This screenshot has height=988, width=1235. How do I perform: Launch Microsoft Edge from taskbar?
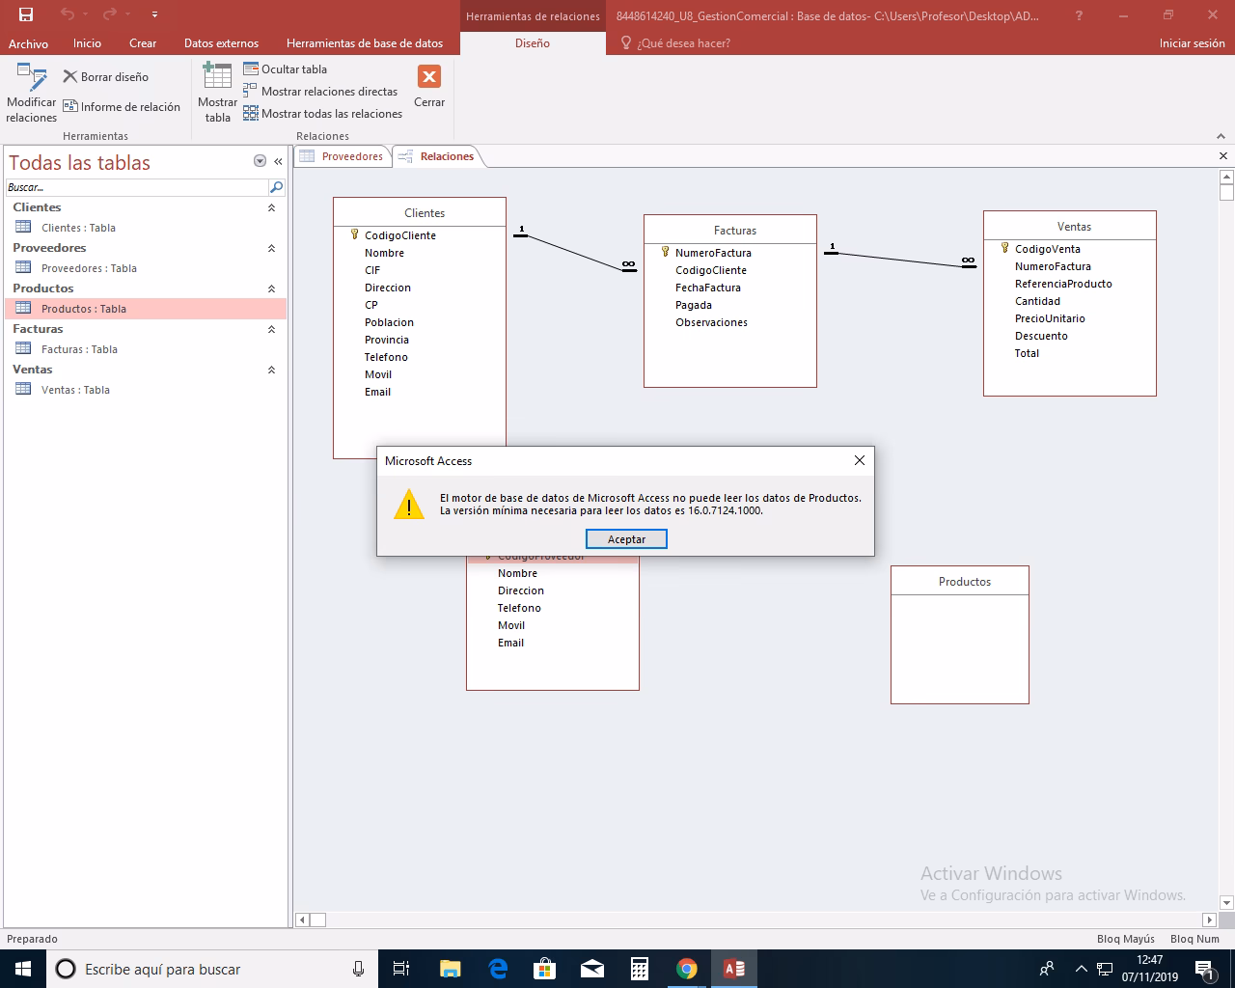[x=498, y=969]
